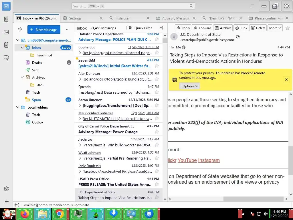293x220 pixels.
Task: Archive the open message
Action: (223, 28)
